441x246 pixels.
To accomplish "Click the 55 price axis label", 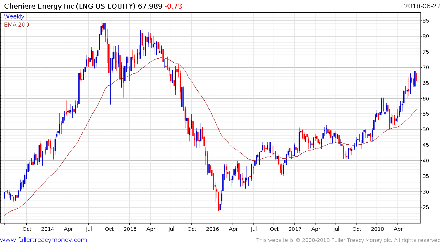I will coord(425,114).
